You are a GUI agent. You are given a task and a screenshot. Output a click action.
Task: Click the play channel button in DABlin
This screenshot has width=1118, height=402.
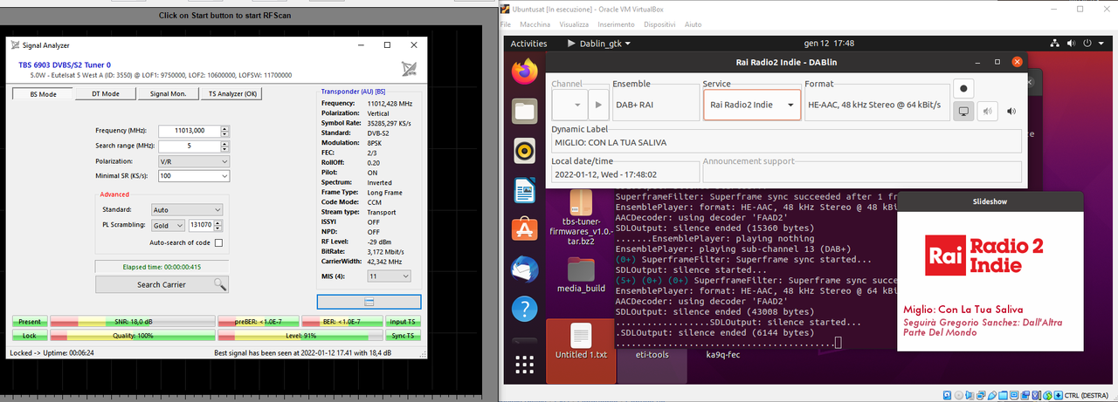(x=598, y=105)
